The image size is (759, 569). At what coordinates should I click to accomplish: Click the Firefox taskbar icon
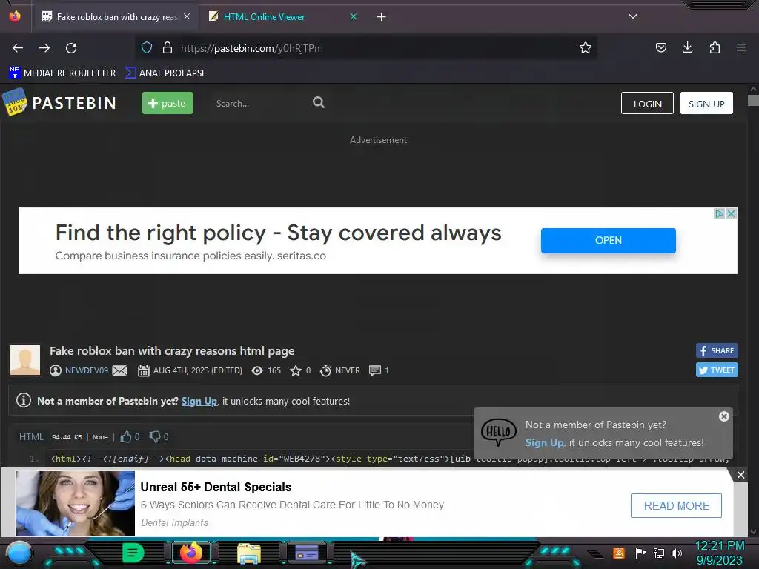(190, 553)
